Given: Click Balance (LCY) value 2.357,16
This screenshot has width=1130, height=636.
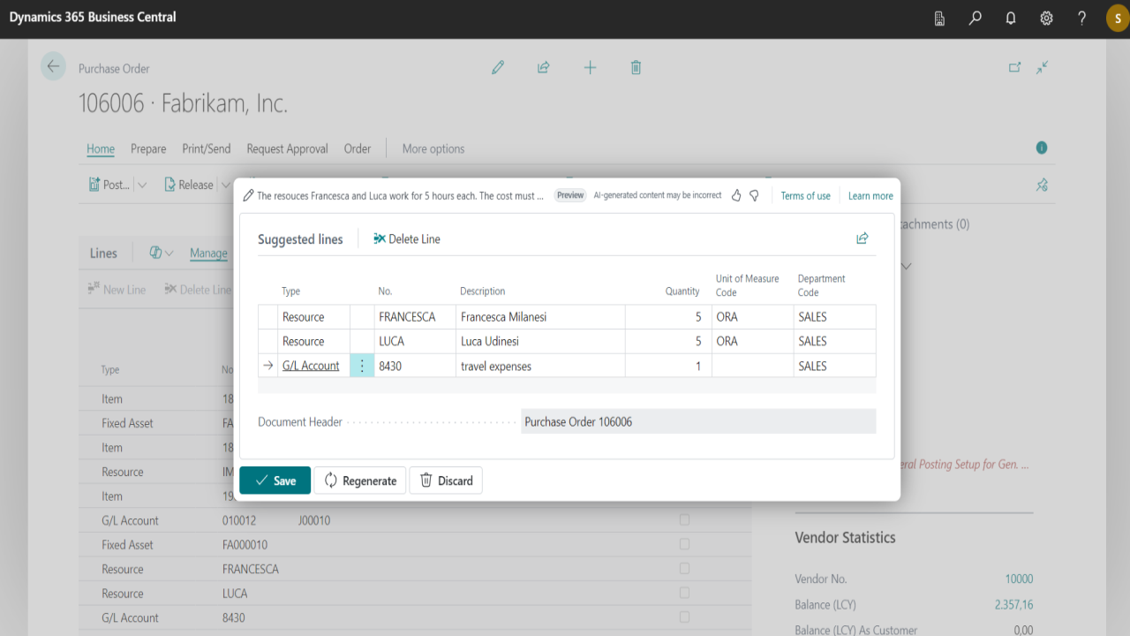Looking at the screenshot, I should 1013,604.
